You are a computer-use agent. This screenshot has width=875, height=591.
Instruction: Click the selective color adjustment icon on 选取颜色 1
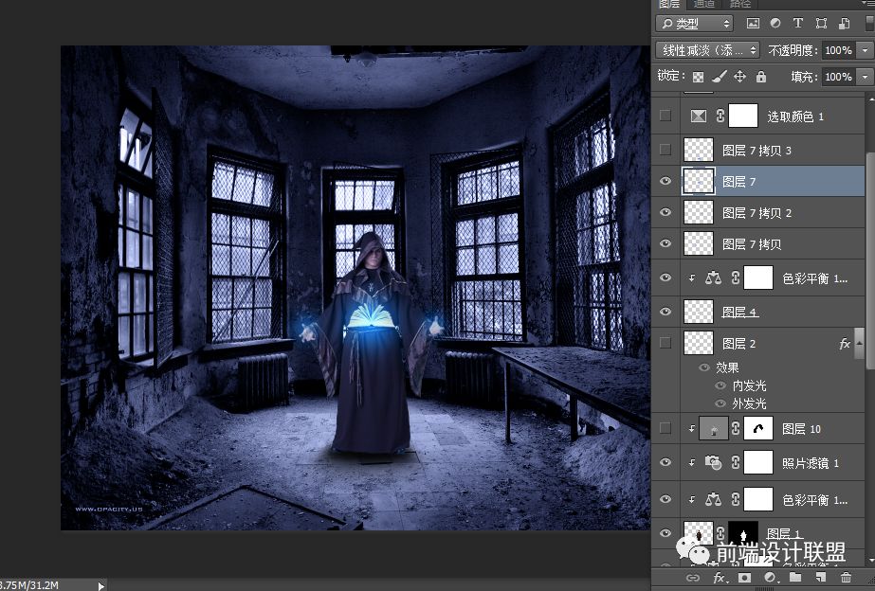coord(698,116)
